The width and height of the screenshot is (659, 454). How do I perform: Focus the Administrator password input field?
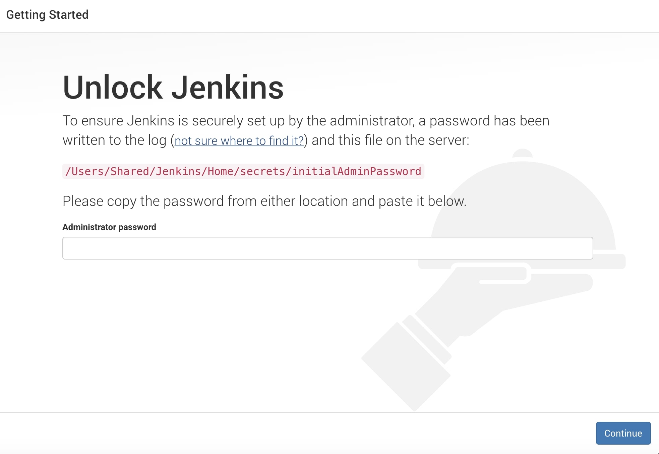tap(327, 248)
